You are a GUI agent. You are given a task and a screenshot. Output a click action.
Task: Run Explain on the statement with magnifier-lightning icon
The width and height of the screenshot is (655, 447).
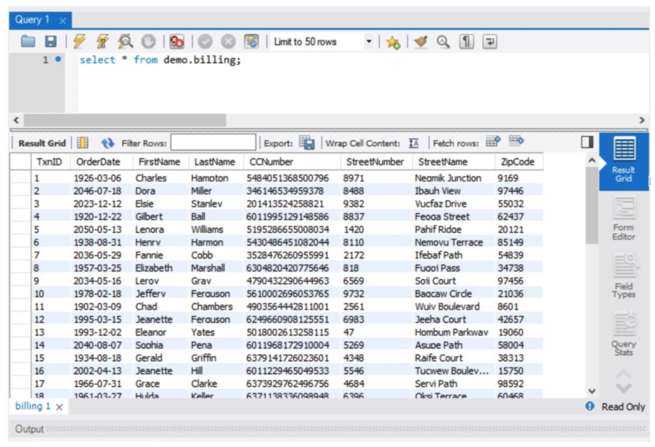(x=125, y=42)
